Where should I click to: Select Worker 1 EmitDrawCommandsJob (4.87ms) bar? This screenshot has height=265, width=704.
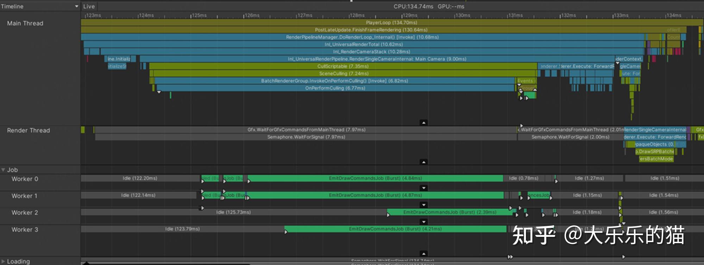coord(375,195)
